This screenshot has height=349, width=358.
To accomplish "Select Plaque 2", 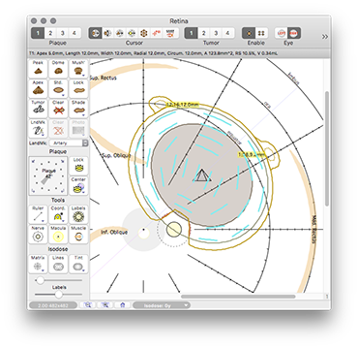I will coord(50,33).
